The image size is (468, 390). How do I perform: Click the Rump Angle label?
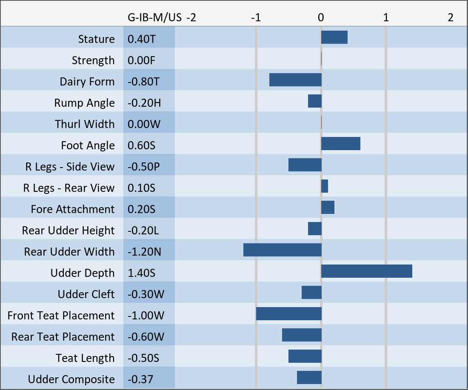click(84, 103)
